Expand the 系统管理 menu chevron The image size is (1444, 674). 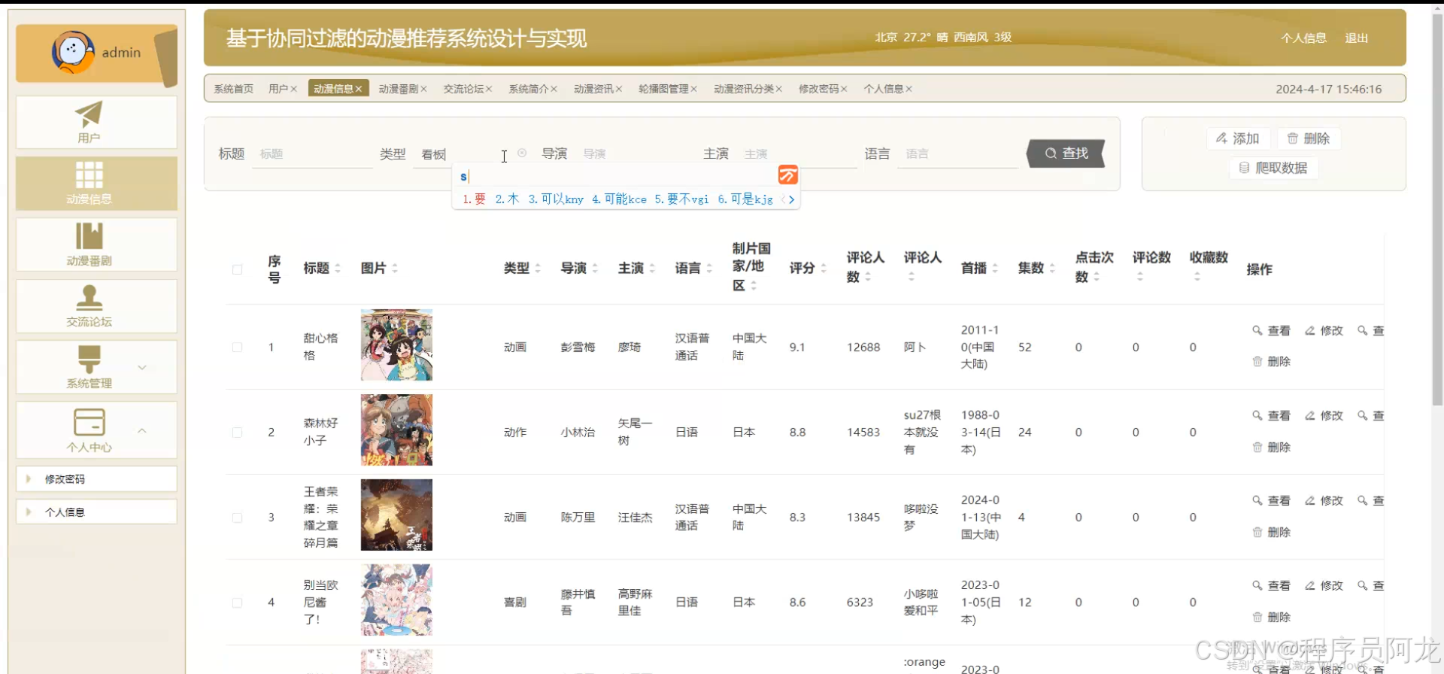coord(142,367)
